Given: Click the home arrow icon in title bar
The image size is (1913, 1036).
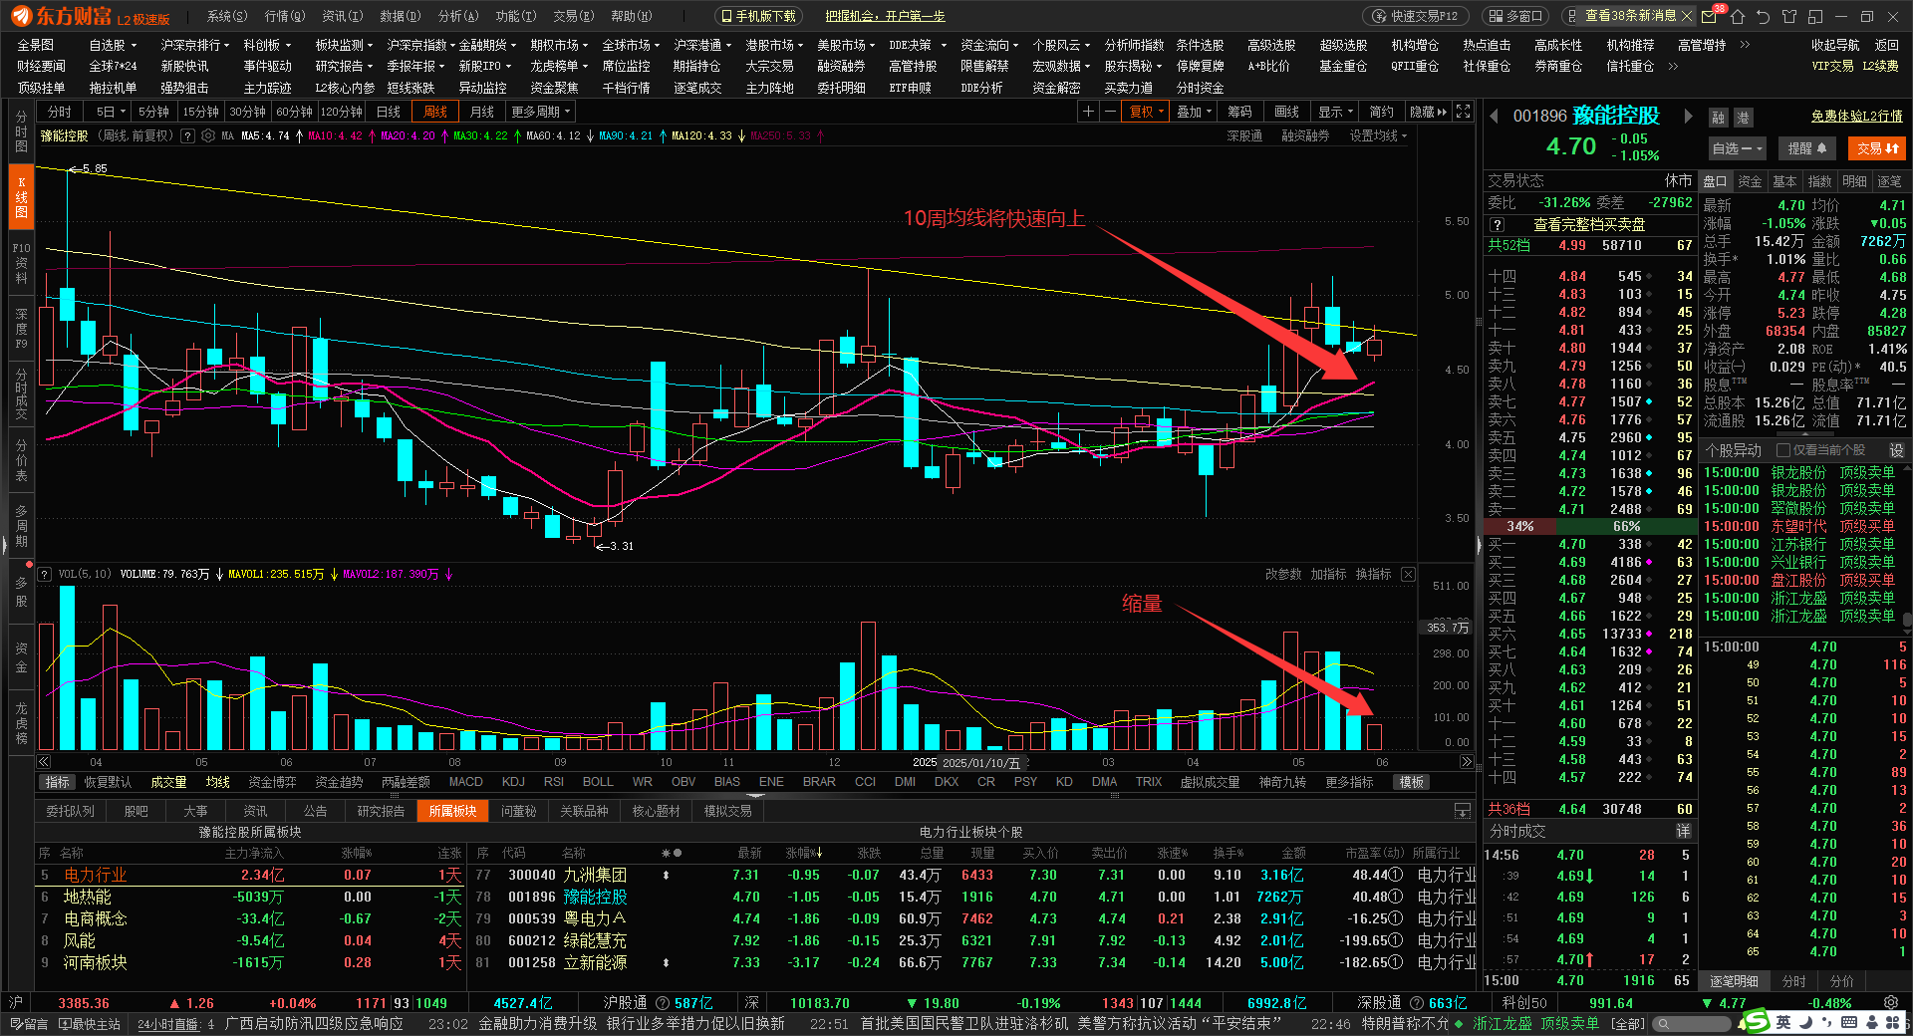Looking at the screenshot, I should pos(1738,16).
